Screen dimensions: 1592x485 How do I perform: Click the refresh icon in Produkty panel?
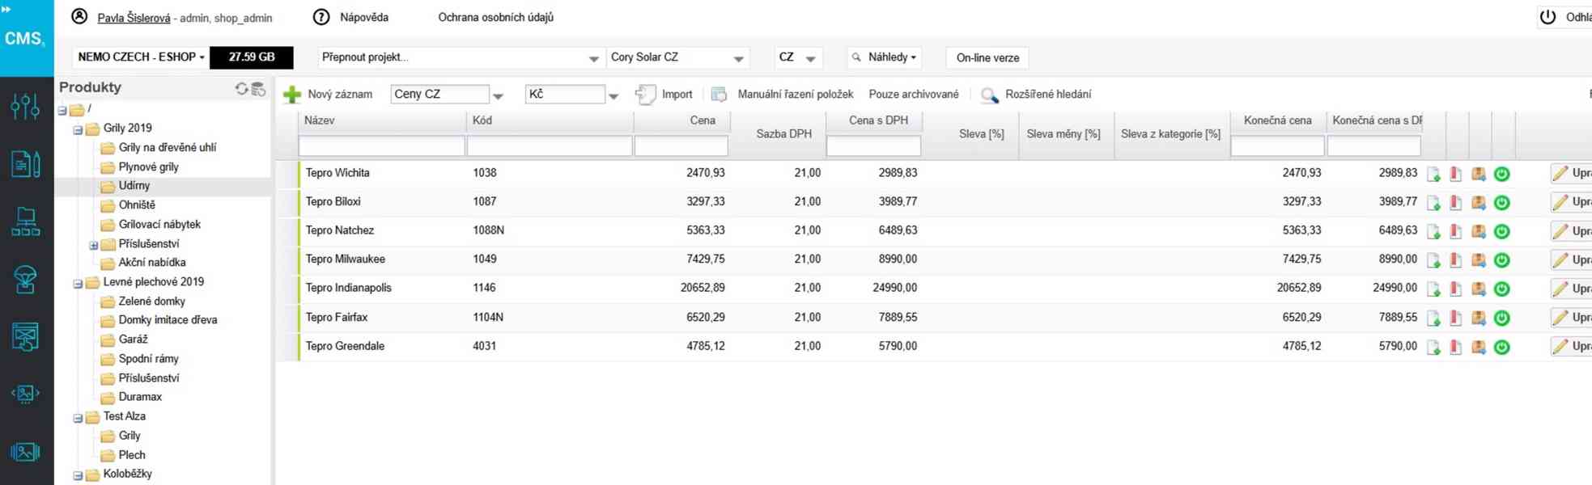(241, 89)
